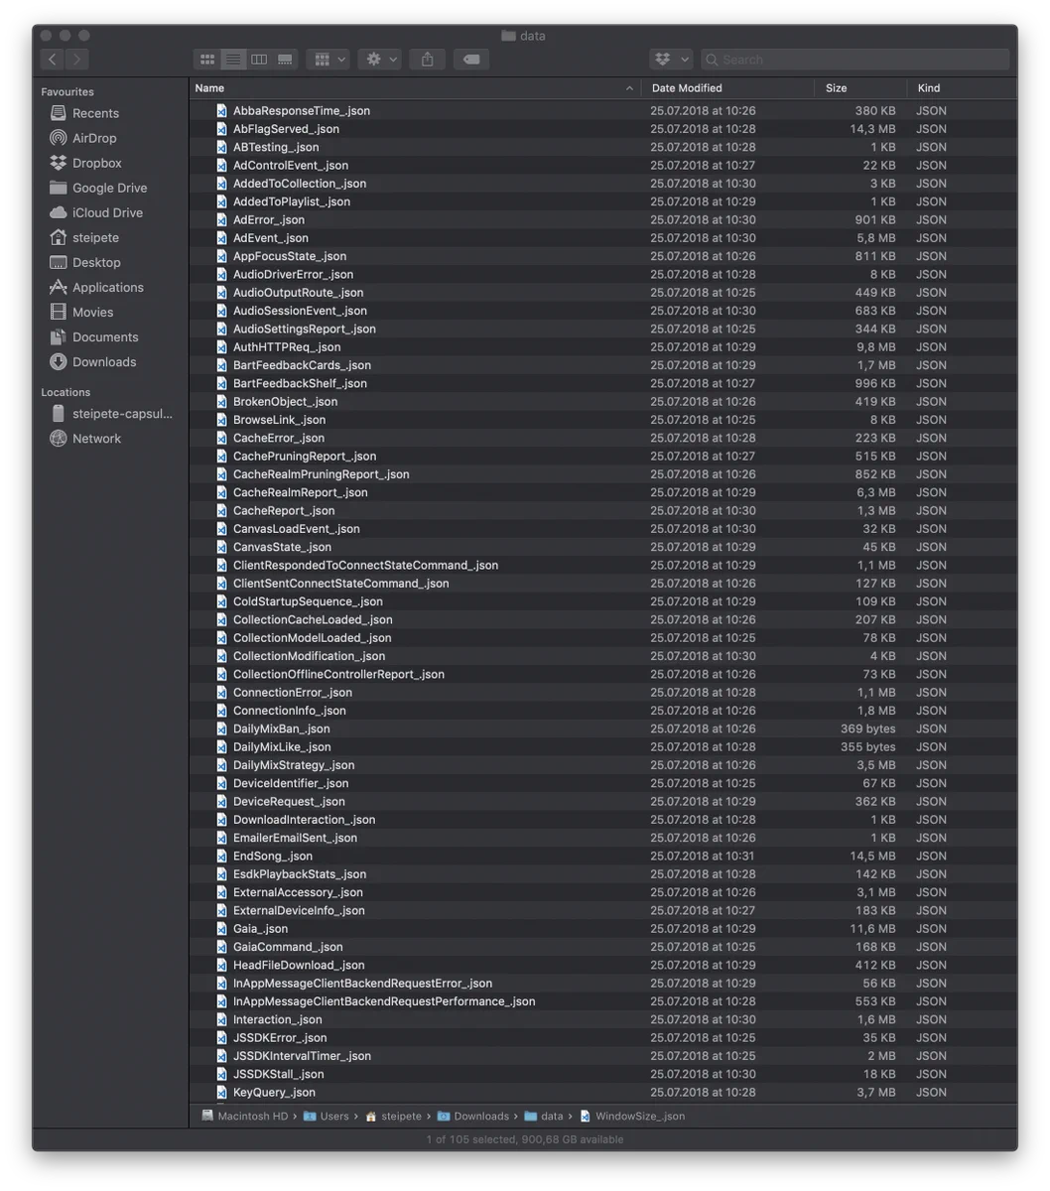Image resolution: width=1050 pixels, height=1191 pixels.
Task: Click the Share toolbar button
Action: click(427, 60)
